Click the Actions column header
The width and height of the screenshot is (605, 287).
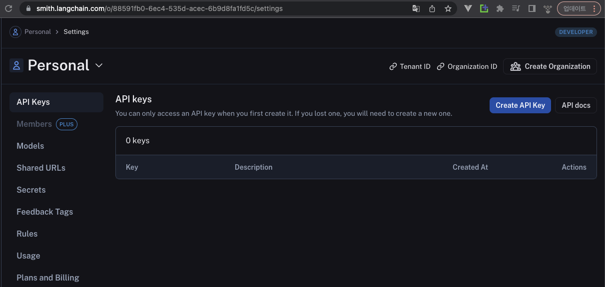tap(574, 167)
